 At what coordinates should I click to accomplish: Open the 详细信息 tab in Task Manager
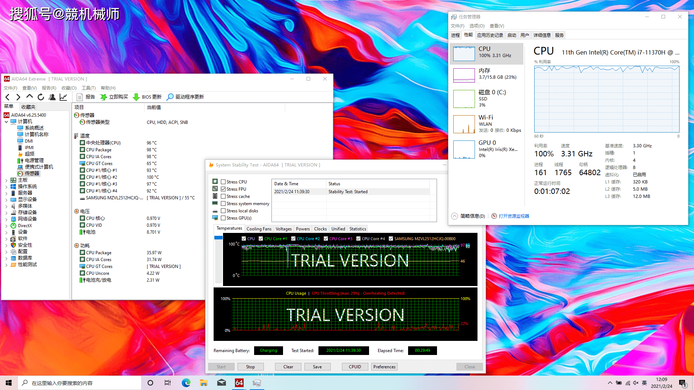click(542, 35)
